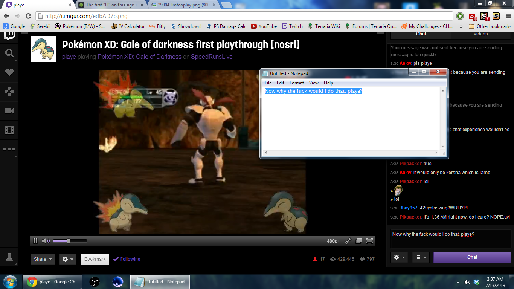Click the Windows Start orb

coord(9,282)
